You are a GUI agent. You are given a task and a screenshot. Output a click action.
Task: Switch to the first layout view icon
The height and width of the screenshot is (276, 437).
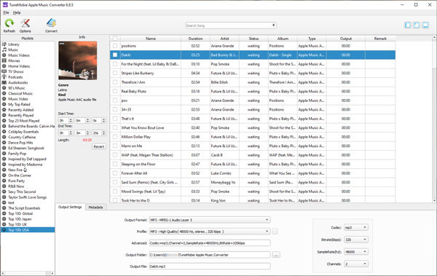coord(408,25)
